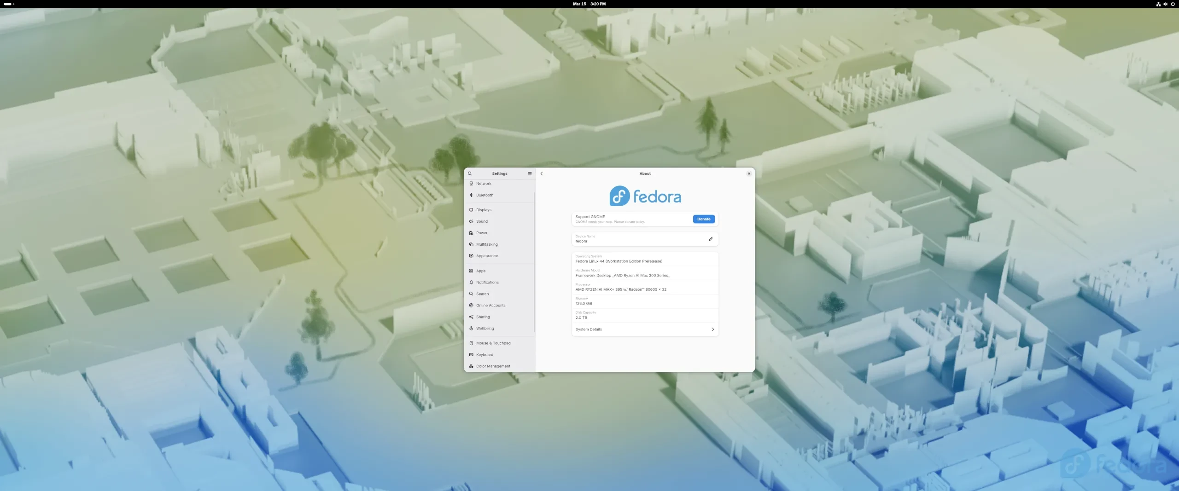This screenshot has height=491, width=1179.
Task: Click the Sharing icon in sidebar
Action: click(471, 317)
